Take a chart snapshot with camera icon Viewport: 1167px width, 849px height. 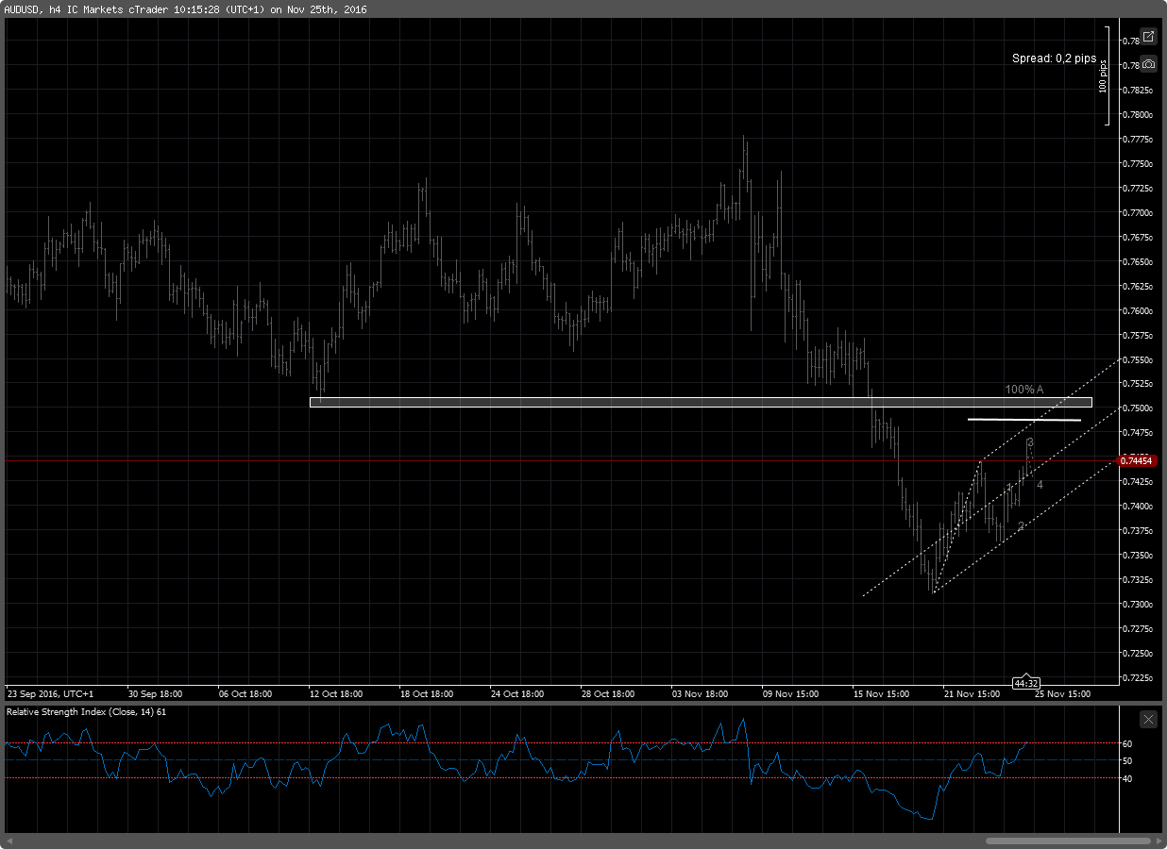[1148, 64]
